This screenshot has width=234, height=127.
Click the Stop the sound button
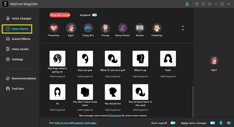[60, 15]
